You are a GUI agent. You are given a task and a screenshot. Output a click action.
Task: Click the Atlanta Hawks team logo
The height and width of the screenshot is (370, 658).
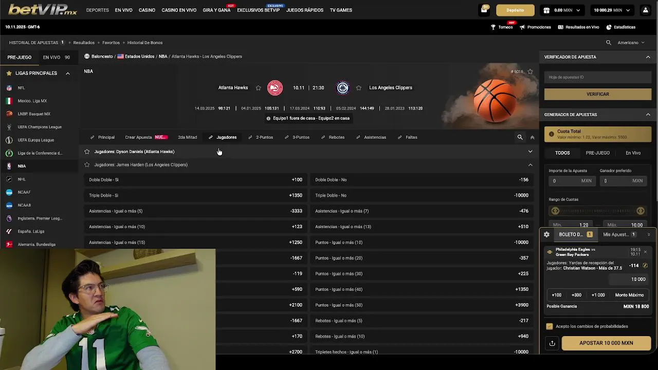pos(275,88)
